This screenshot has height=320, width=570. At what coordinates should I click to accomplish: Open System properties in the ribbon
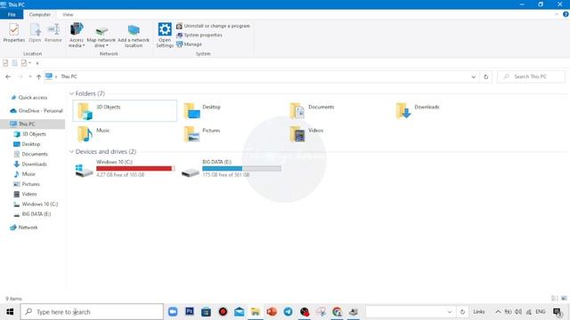point(199,36)
